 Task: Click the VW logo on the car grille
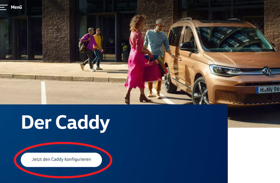[x=267, y=71]
